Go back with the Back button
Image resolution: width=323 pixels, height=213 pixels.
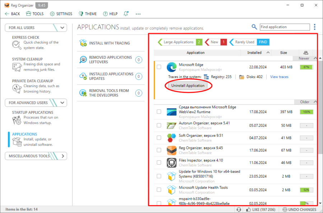point(12,14)
